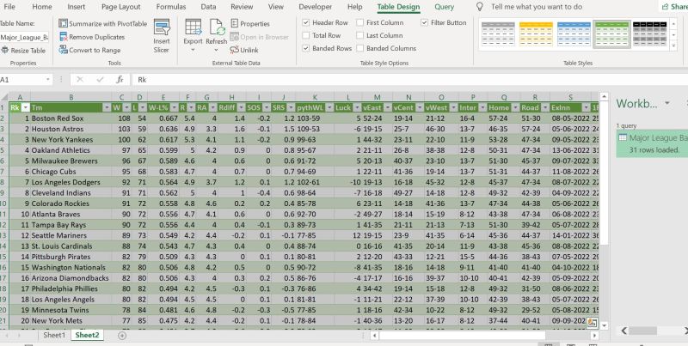The width and height of the screenshot is (688, 346).
Task: Click the Tell me what you want search box
Action: pyautogui.click(x=536, y=7)
